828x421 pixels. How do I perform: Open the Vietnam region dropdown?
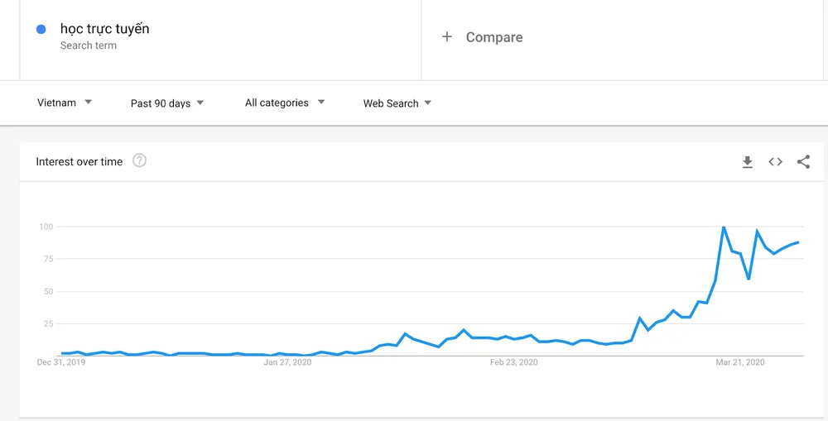(65, 103)
